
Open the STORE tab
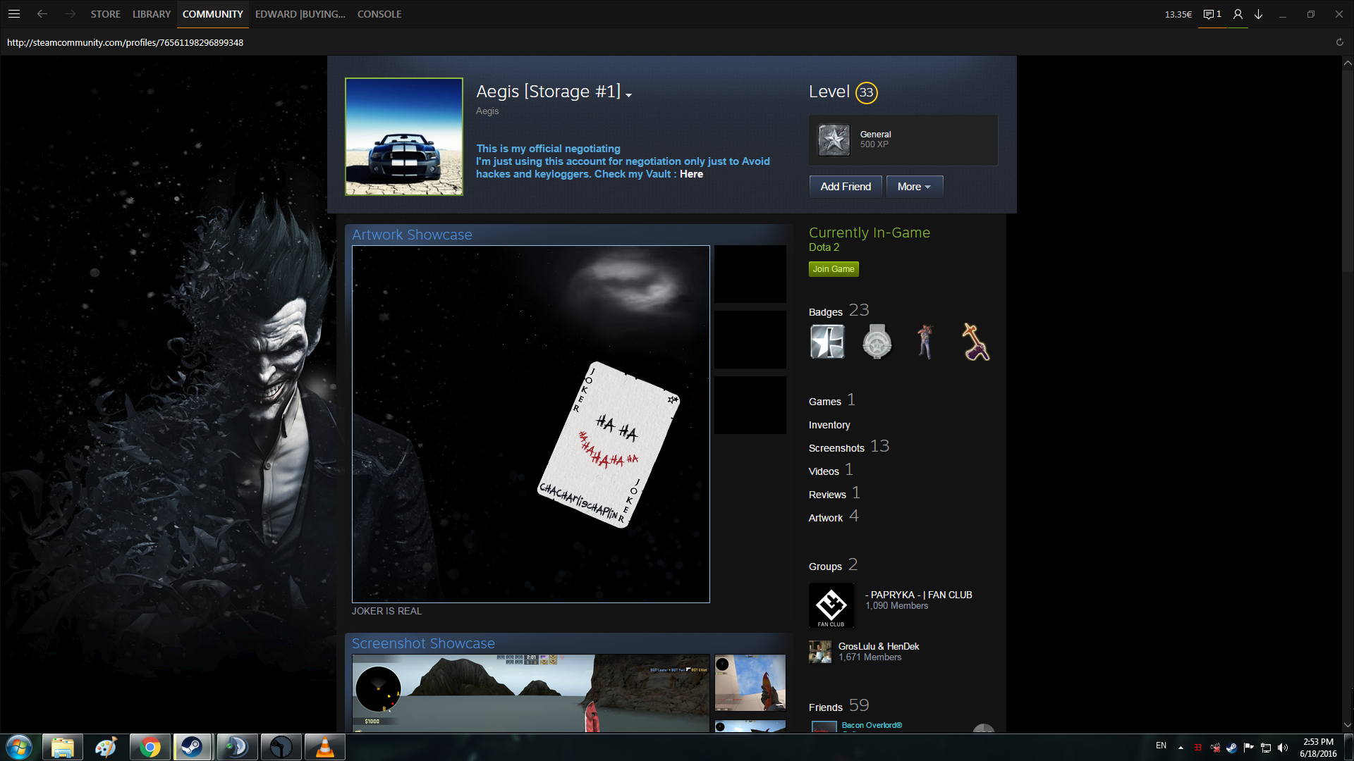(105, 14)
